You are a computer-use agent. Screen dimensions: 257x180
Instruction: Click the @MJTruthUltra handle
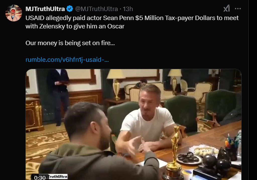(96, 9)
